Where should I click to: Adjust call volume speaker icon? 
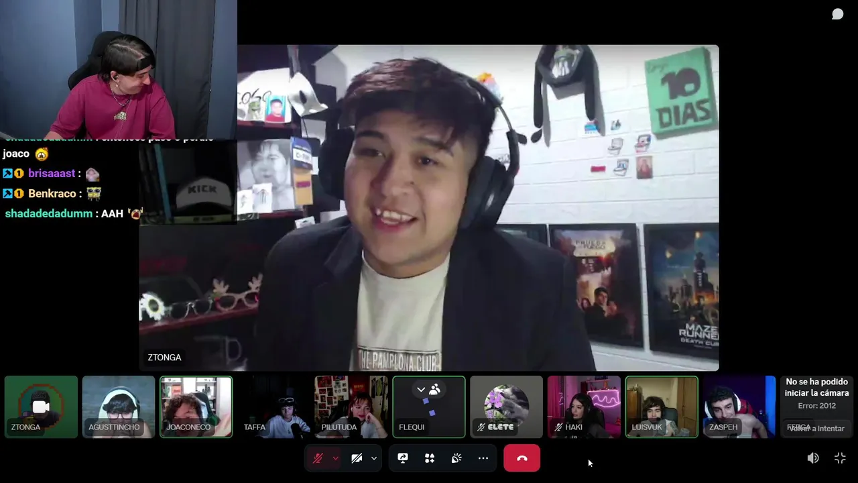coord(813,458)
